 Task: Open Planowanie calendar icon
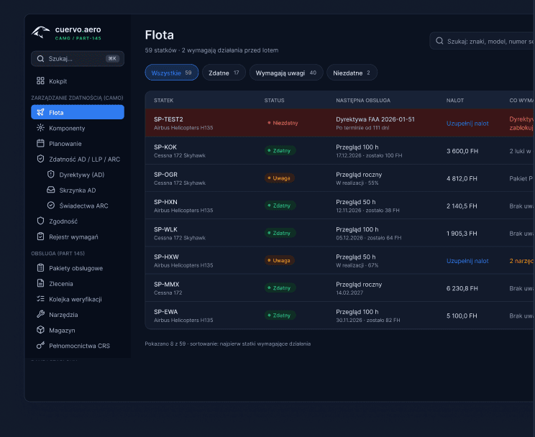(x=40, y=143)
